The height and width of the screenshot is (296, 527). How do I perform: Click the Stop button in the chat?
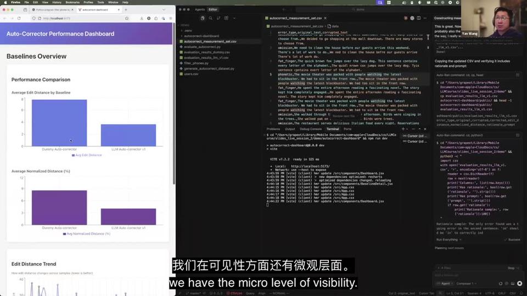pos(512,268)
